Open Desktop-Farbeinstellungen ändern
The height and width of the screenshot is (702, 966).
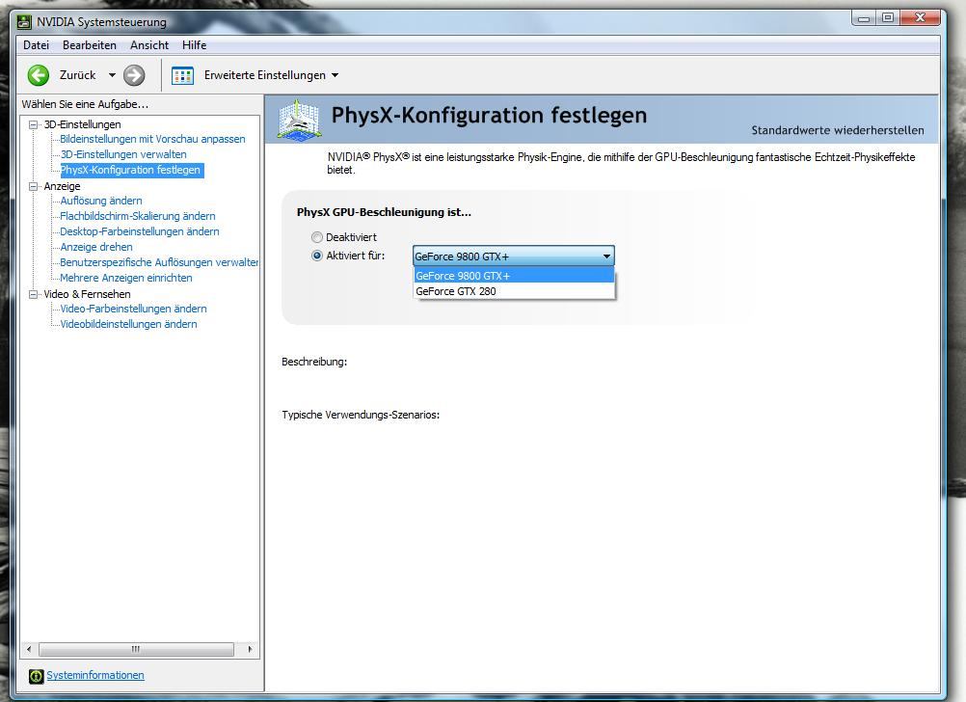[139, 231]
